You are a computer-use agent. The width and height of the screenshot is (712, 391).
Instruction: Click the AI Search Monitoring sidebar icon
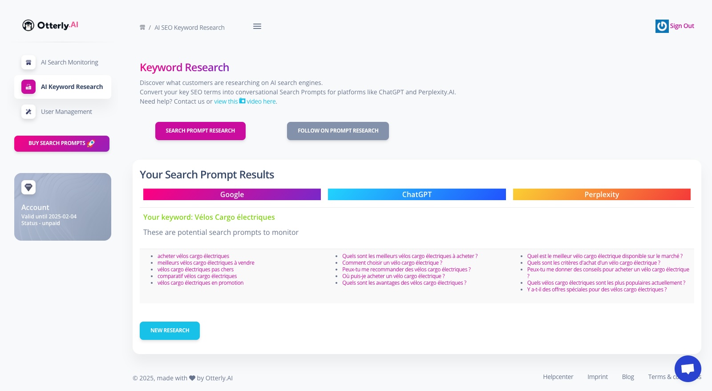28,62
